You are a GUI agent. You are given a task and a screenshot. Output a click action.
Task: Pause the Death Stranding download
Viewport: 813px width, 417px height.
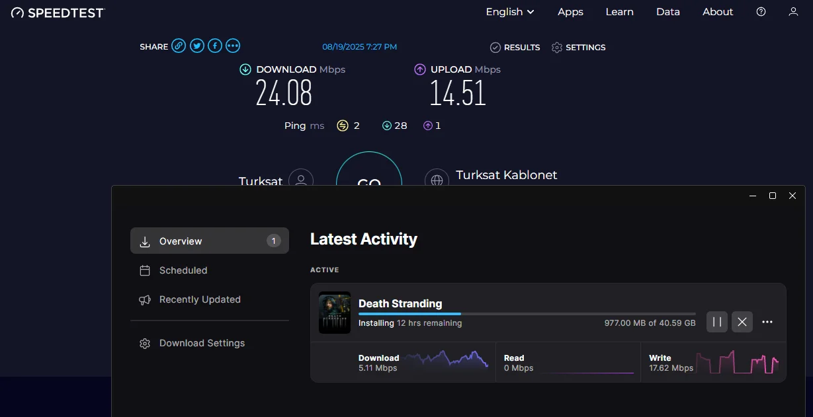717,322
